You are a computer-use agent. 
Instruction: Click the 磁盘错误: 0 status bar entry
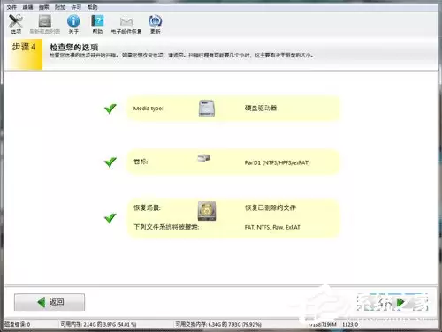(17, 324)
